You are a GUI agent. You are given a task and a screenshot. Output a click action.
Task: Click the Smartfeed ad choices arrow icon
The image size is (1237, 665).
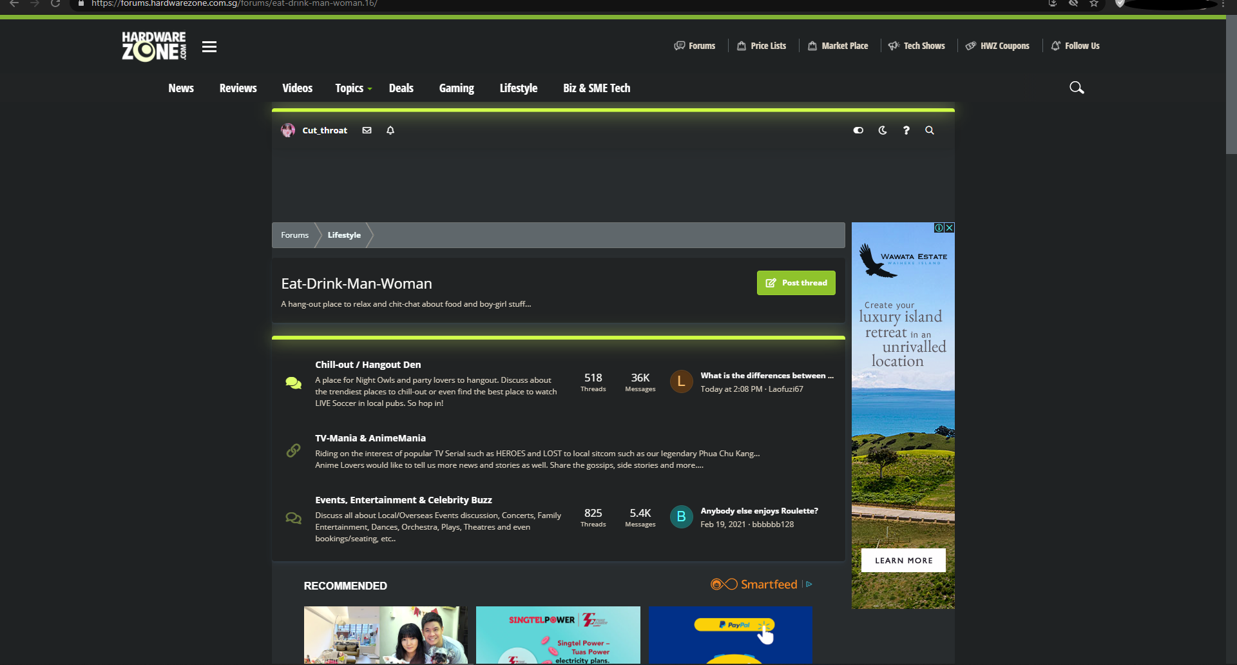point(809,584)
